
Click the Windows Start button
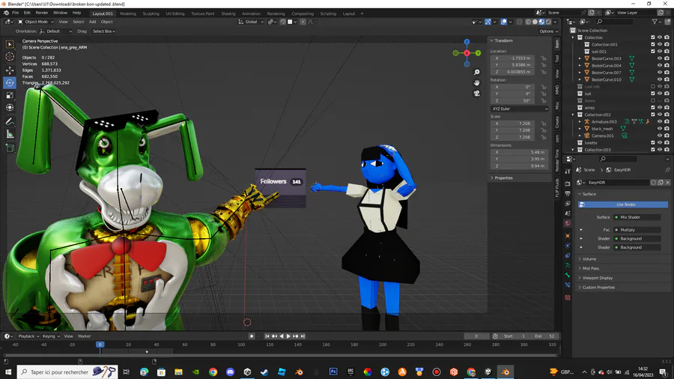[x=8, y=372]
